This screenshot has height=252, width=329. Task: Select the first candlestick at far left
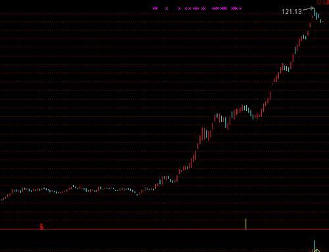2,199
